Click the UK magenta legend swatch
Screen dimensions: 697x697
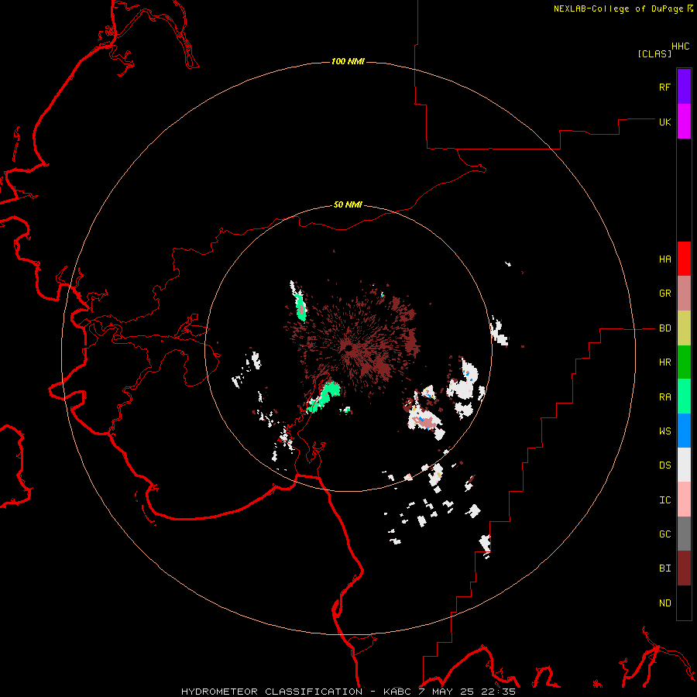pyautogui.click(x=684, y=122)
